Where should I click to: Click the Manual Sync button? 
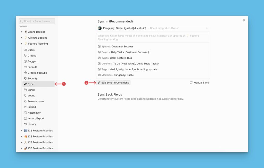199,83
